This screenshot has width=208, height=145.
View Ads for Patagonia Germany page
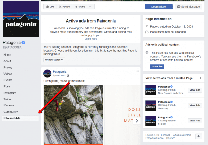(195, 105)
